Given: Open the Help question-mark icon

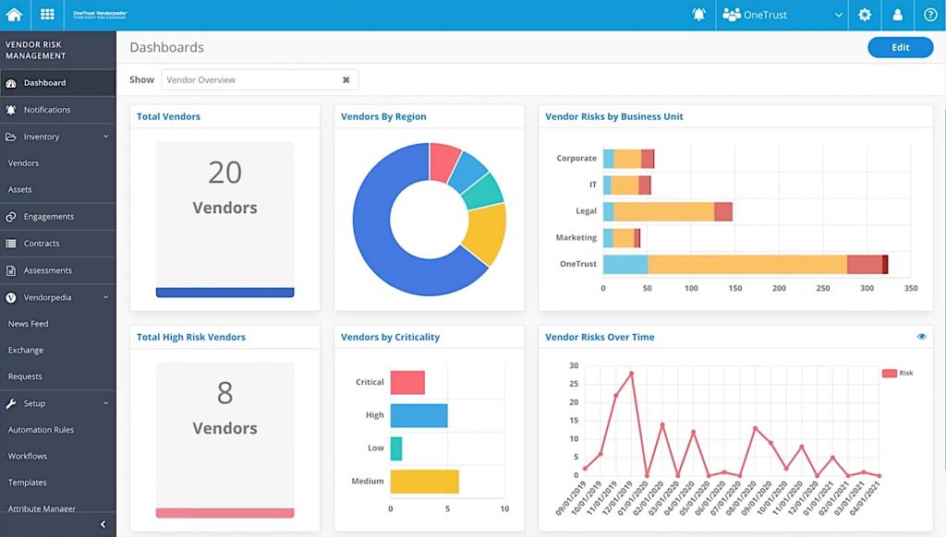Looking at the screenshot, I should (x=930, y=15).
